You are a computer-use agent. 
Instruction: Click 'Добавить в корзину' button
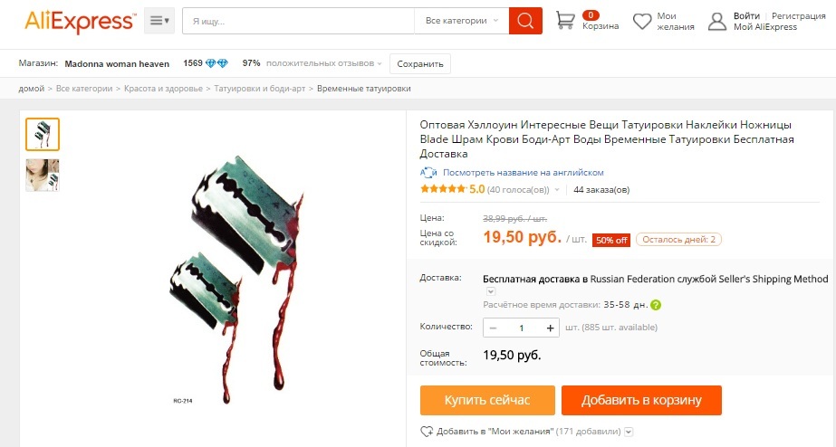(641, 400)
